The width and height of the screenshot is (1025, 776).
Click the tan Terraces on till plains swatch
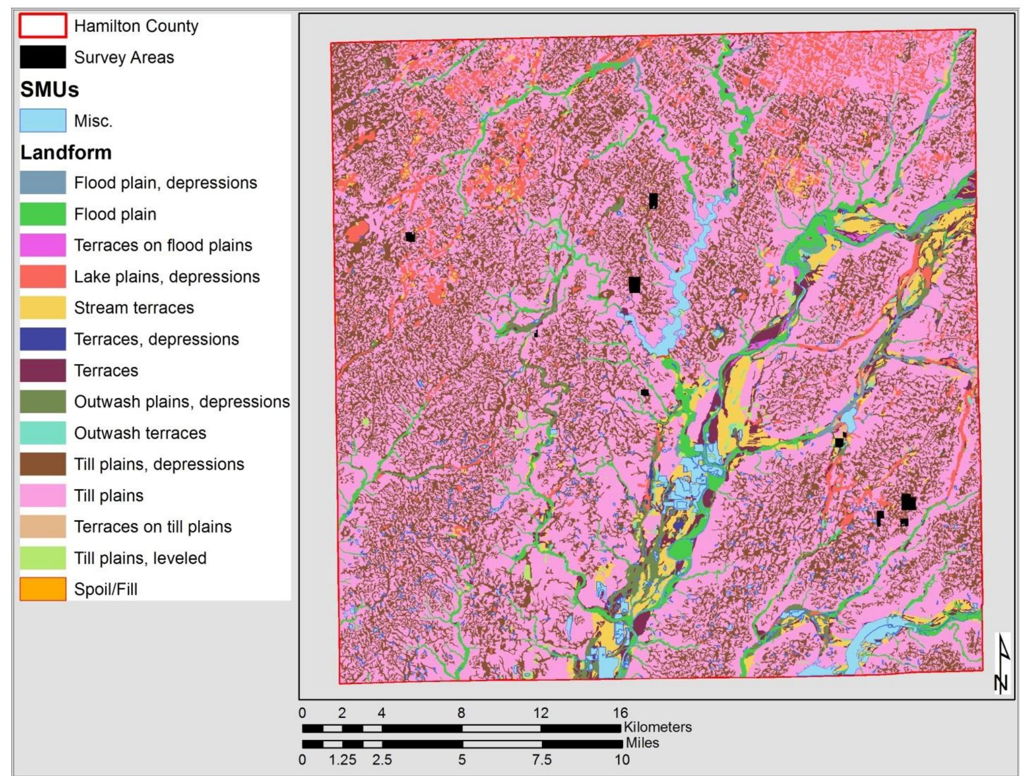(x=43, y=527)
